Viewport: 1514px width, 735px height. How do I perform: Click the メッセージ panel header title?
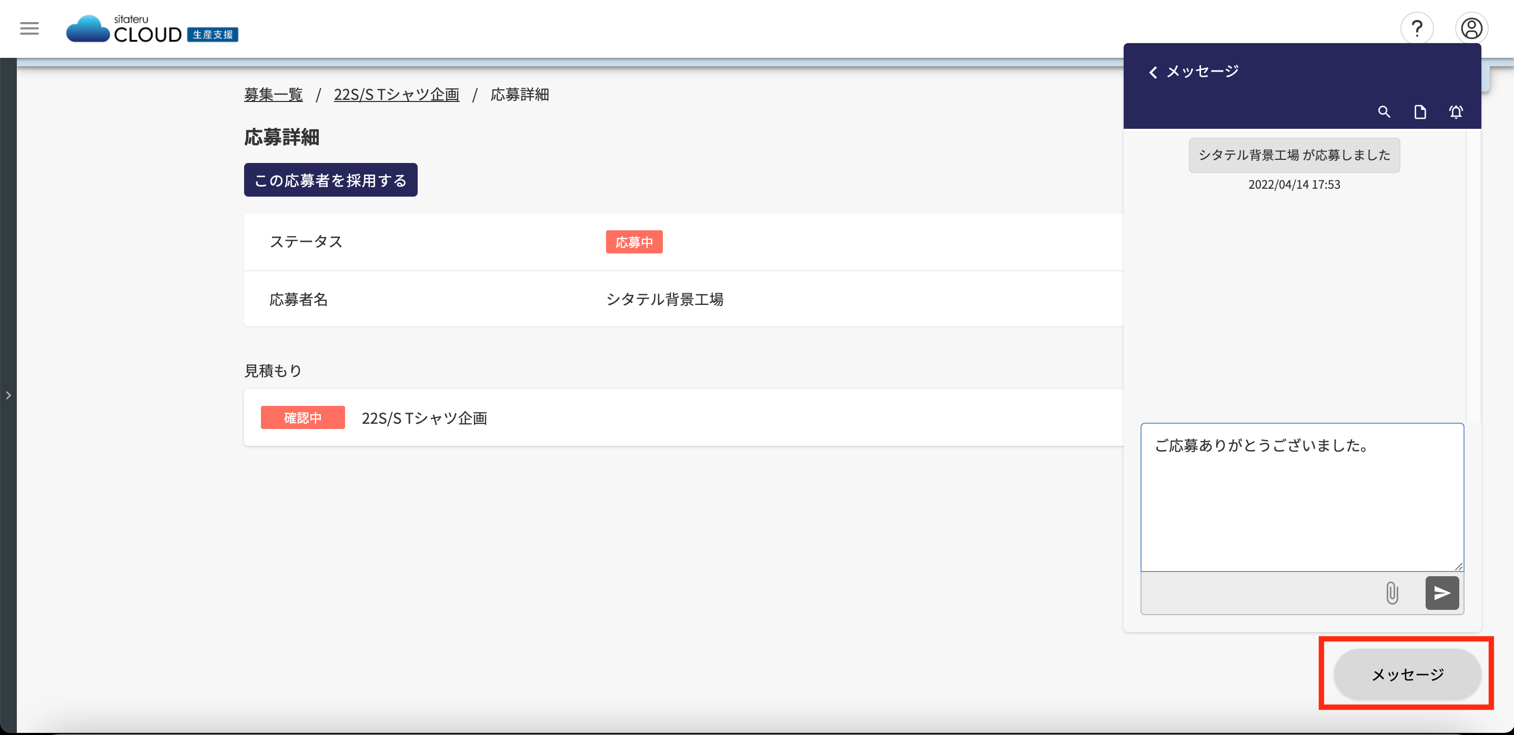pyautogui.click(x=1203, y=72)
